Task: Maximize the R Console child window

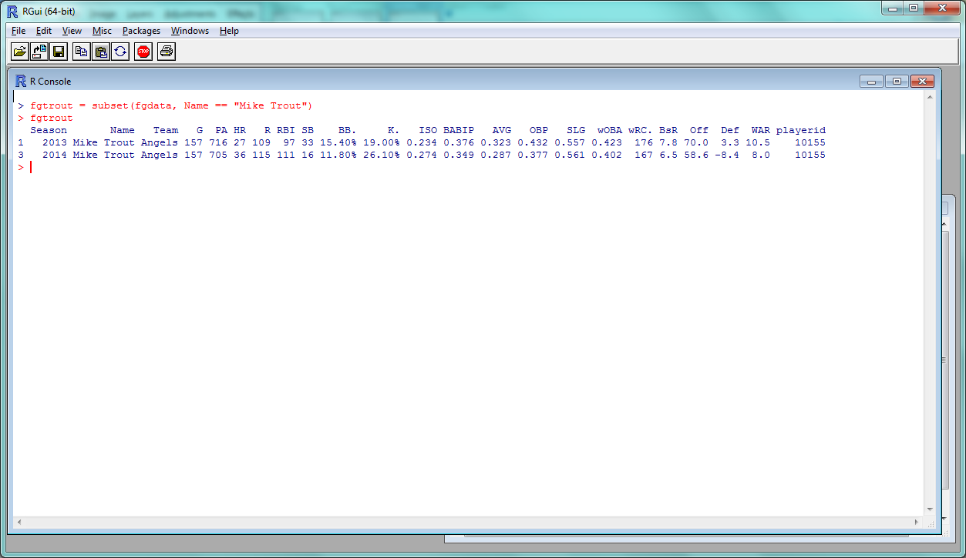Action: pyautogui.click(x=897, y=82)
